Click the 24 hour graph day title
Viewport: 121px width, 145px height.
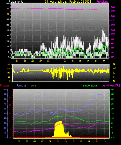coord(68,1)
